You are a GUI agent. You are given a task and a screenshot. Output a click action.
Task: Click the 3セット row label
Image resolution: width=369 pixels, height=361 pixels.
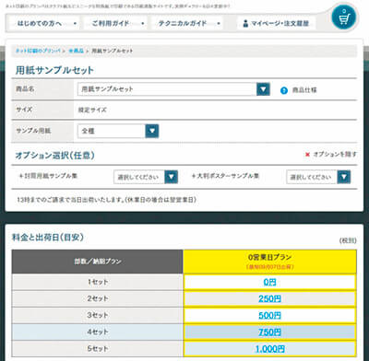click(98, 315)
